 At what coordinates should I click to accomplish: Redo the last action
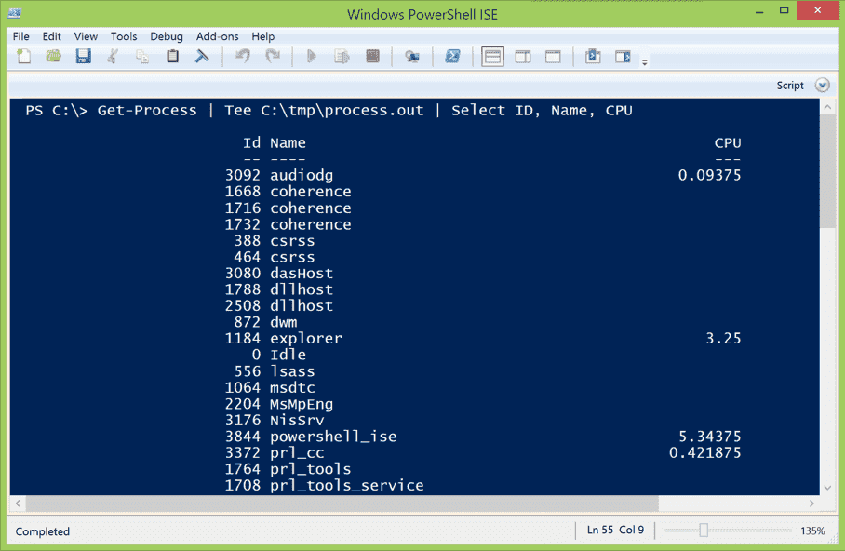[x=274, y=56]
